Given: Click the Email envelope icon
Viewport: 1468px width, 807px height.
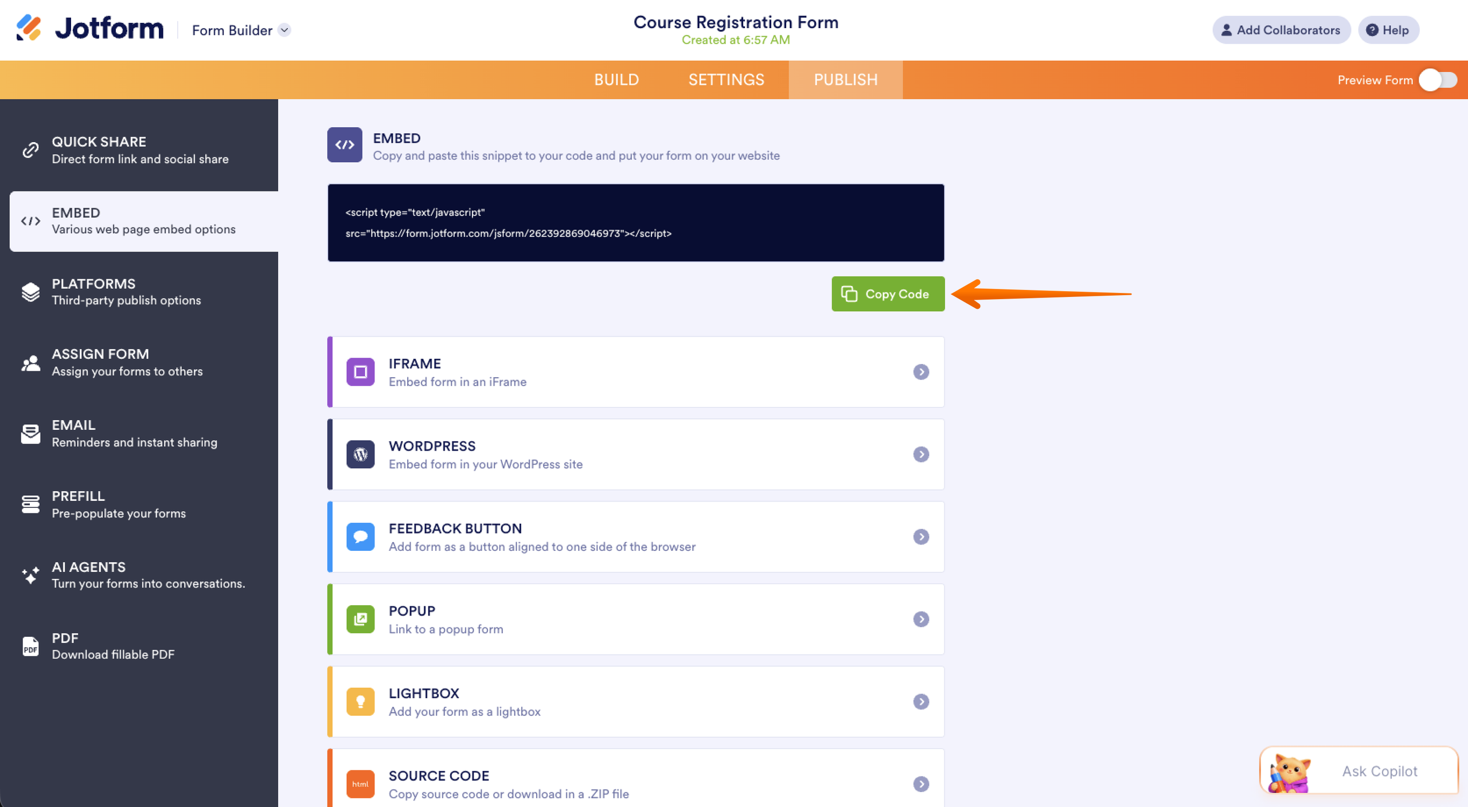Looking at the screenshot, I should 30,434.
